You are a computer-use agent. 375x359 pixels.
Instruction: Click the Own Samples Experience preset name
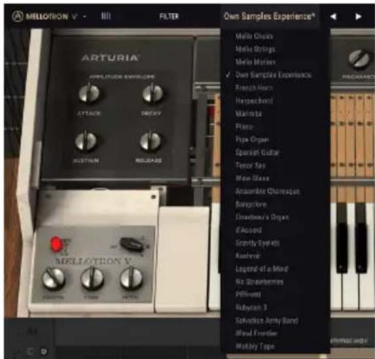tap(270, 16)
